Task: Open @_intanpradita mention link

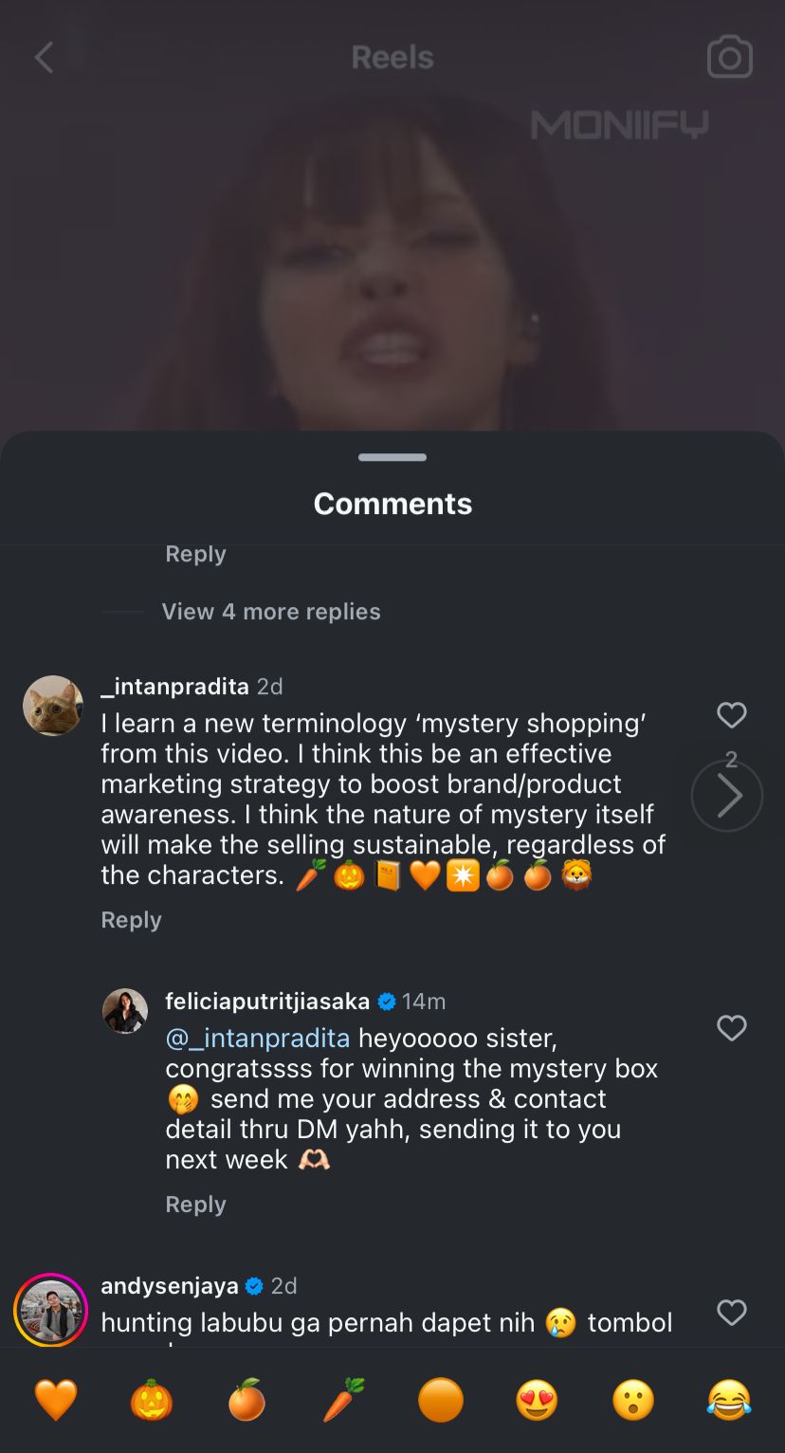Action: [x=257, y=1039]
